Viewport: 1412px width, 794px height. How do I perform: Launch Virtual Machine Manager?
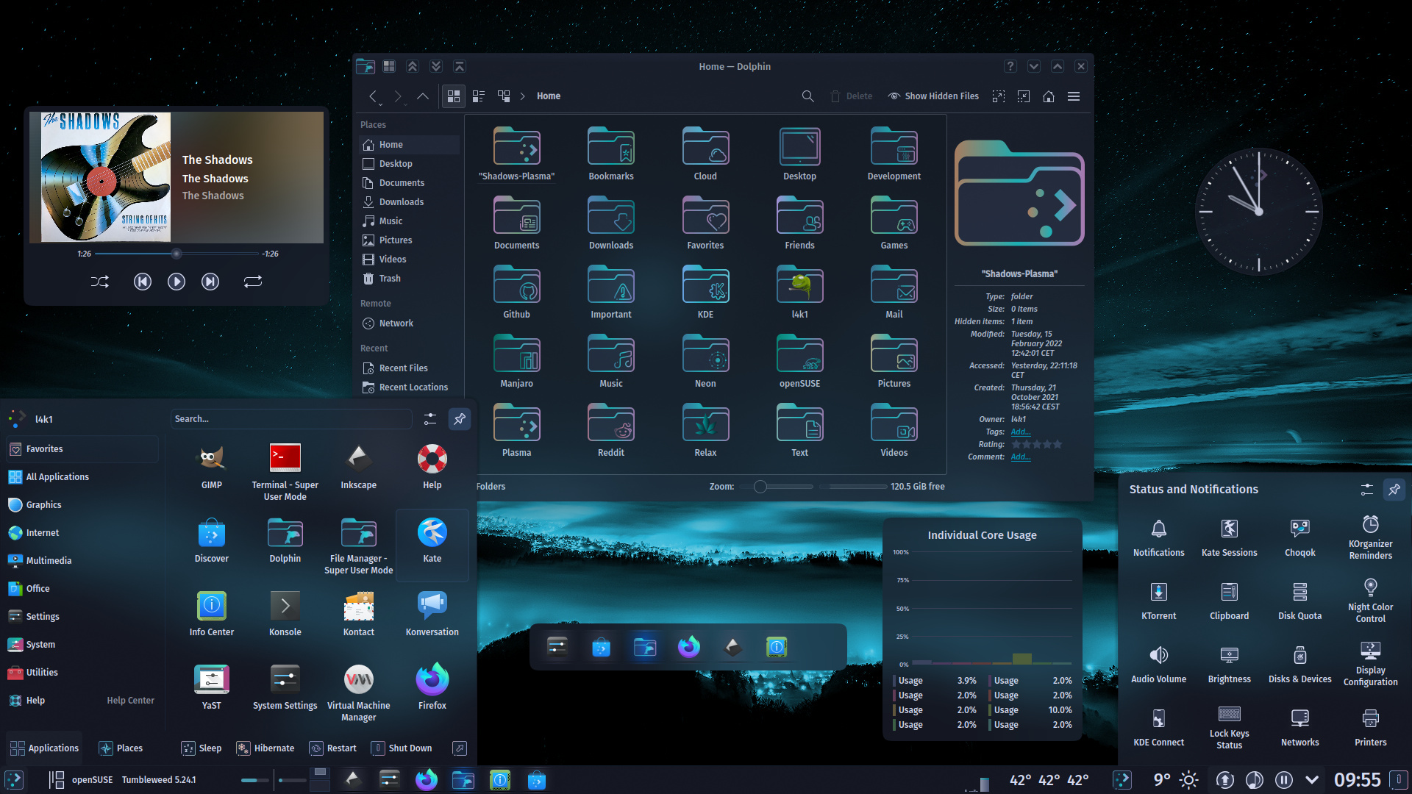(359, 691)
